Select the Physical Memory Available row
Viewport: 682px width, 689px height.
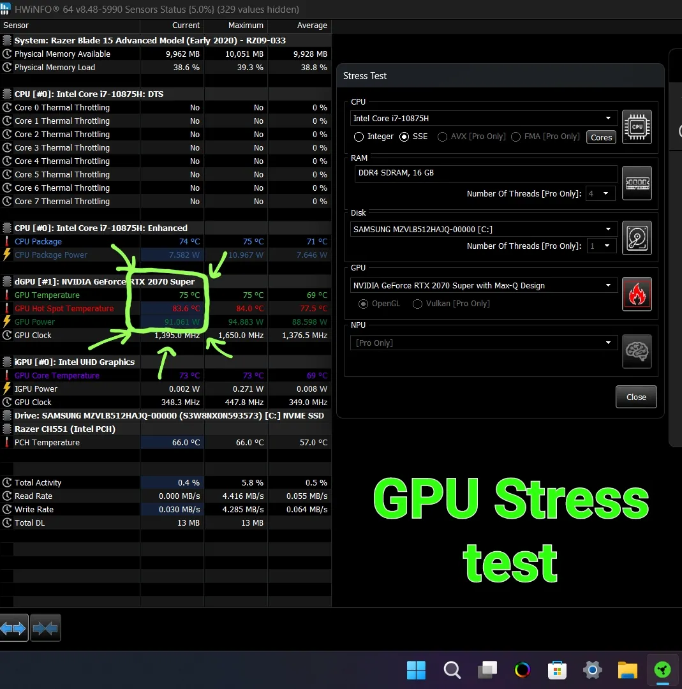click(x=166, y=54)
